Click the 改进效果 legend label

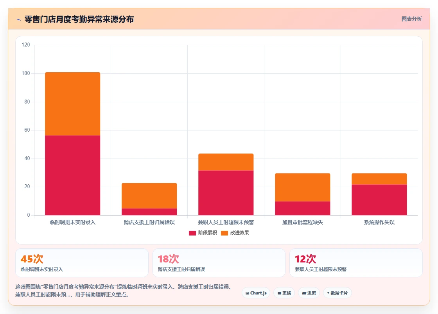click(x=239, y=233)
